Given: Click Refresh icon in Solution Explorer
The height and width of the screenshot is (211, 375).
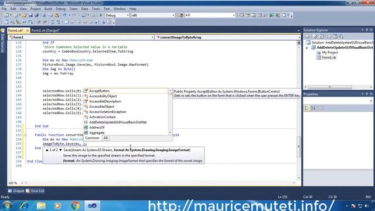Looking at the screenshot, I should (x=321, y=36).
